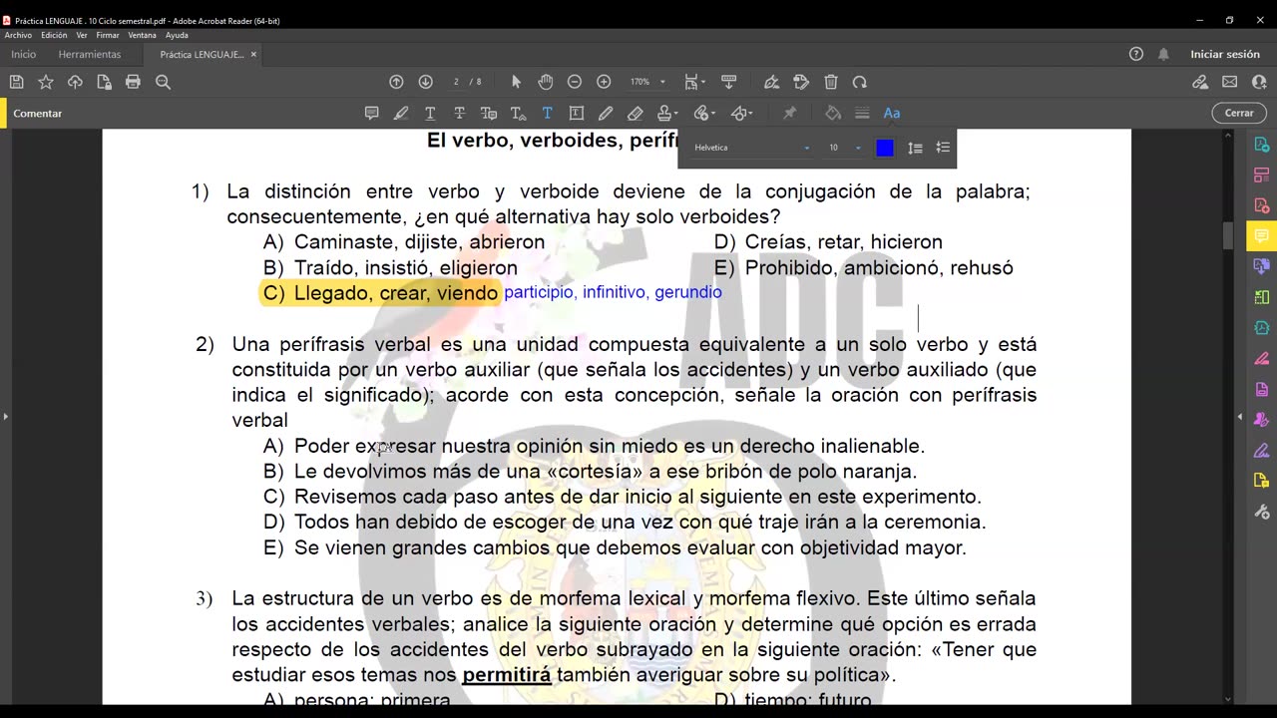This screenshot has width=1277, height=718.
Task: Click the print icon
Action: [x=133, y=82]
